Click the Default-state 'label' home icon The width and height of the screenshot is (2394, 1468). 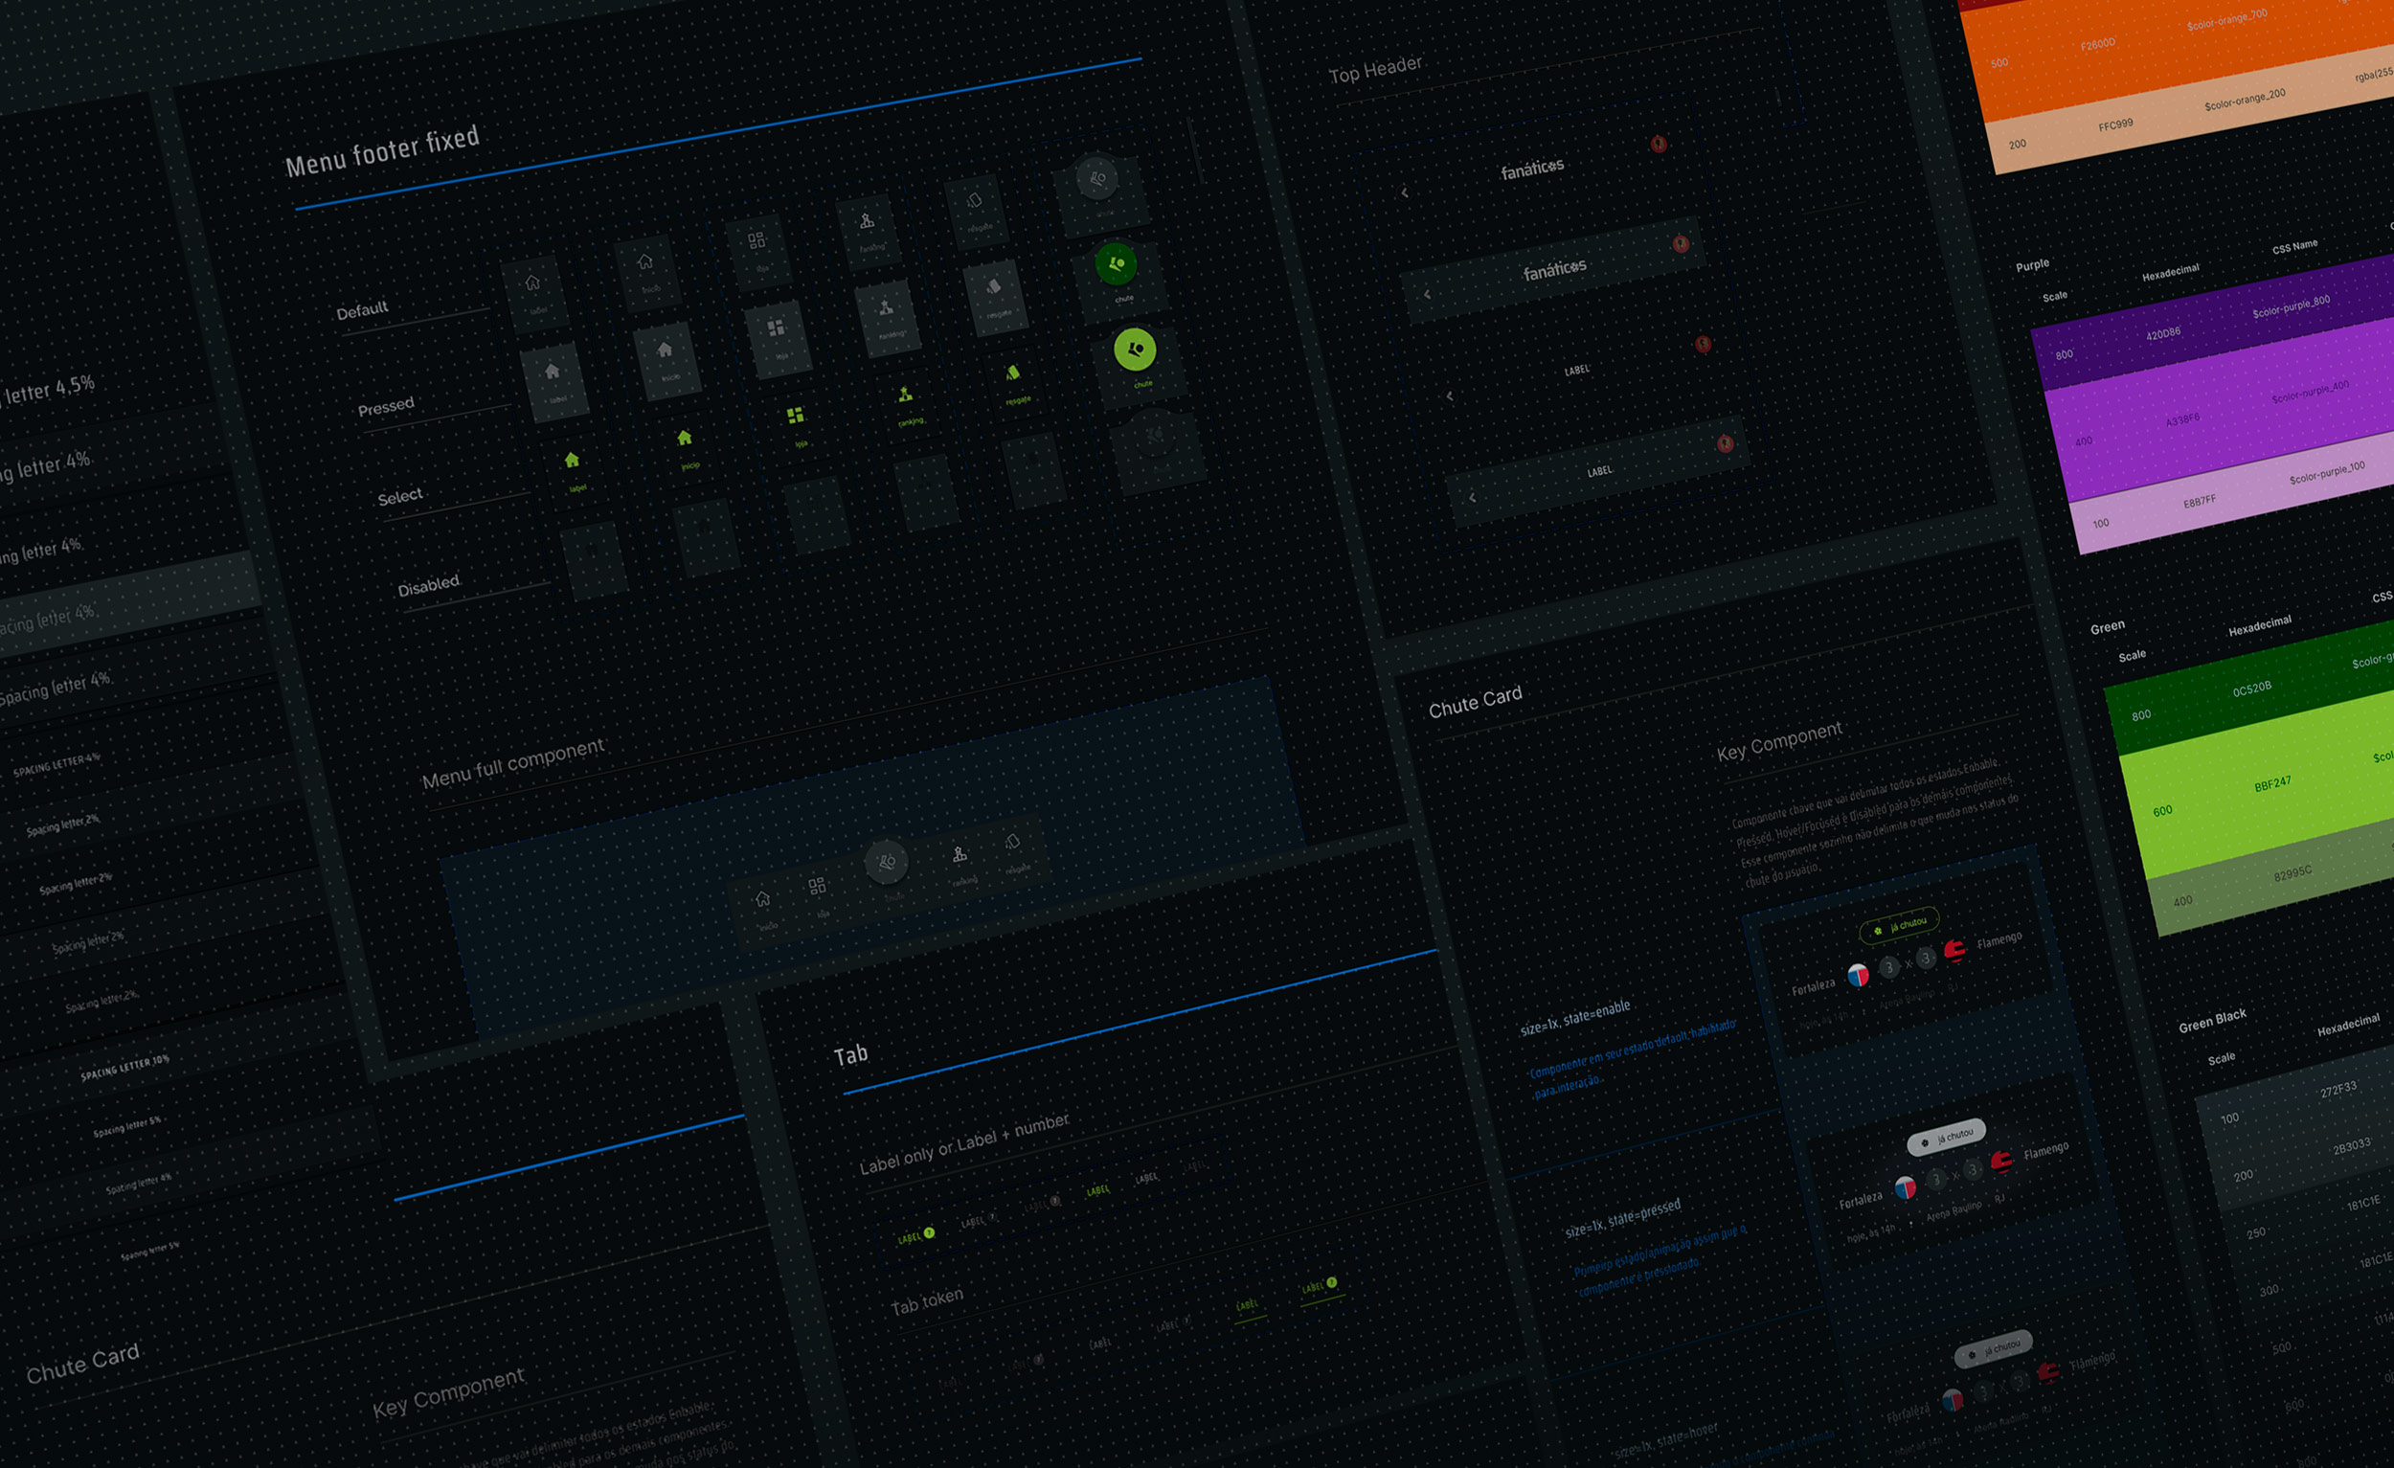pyautogui.click(x=532, y=283)
